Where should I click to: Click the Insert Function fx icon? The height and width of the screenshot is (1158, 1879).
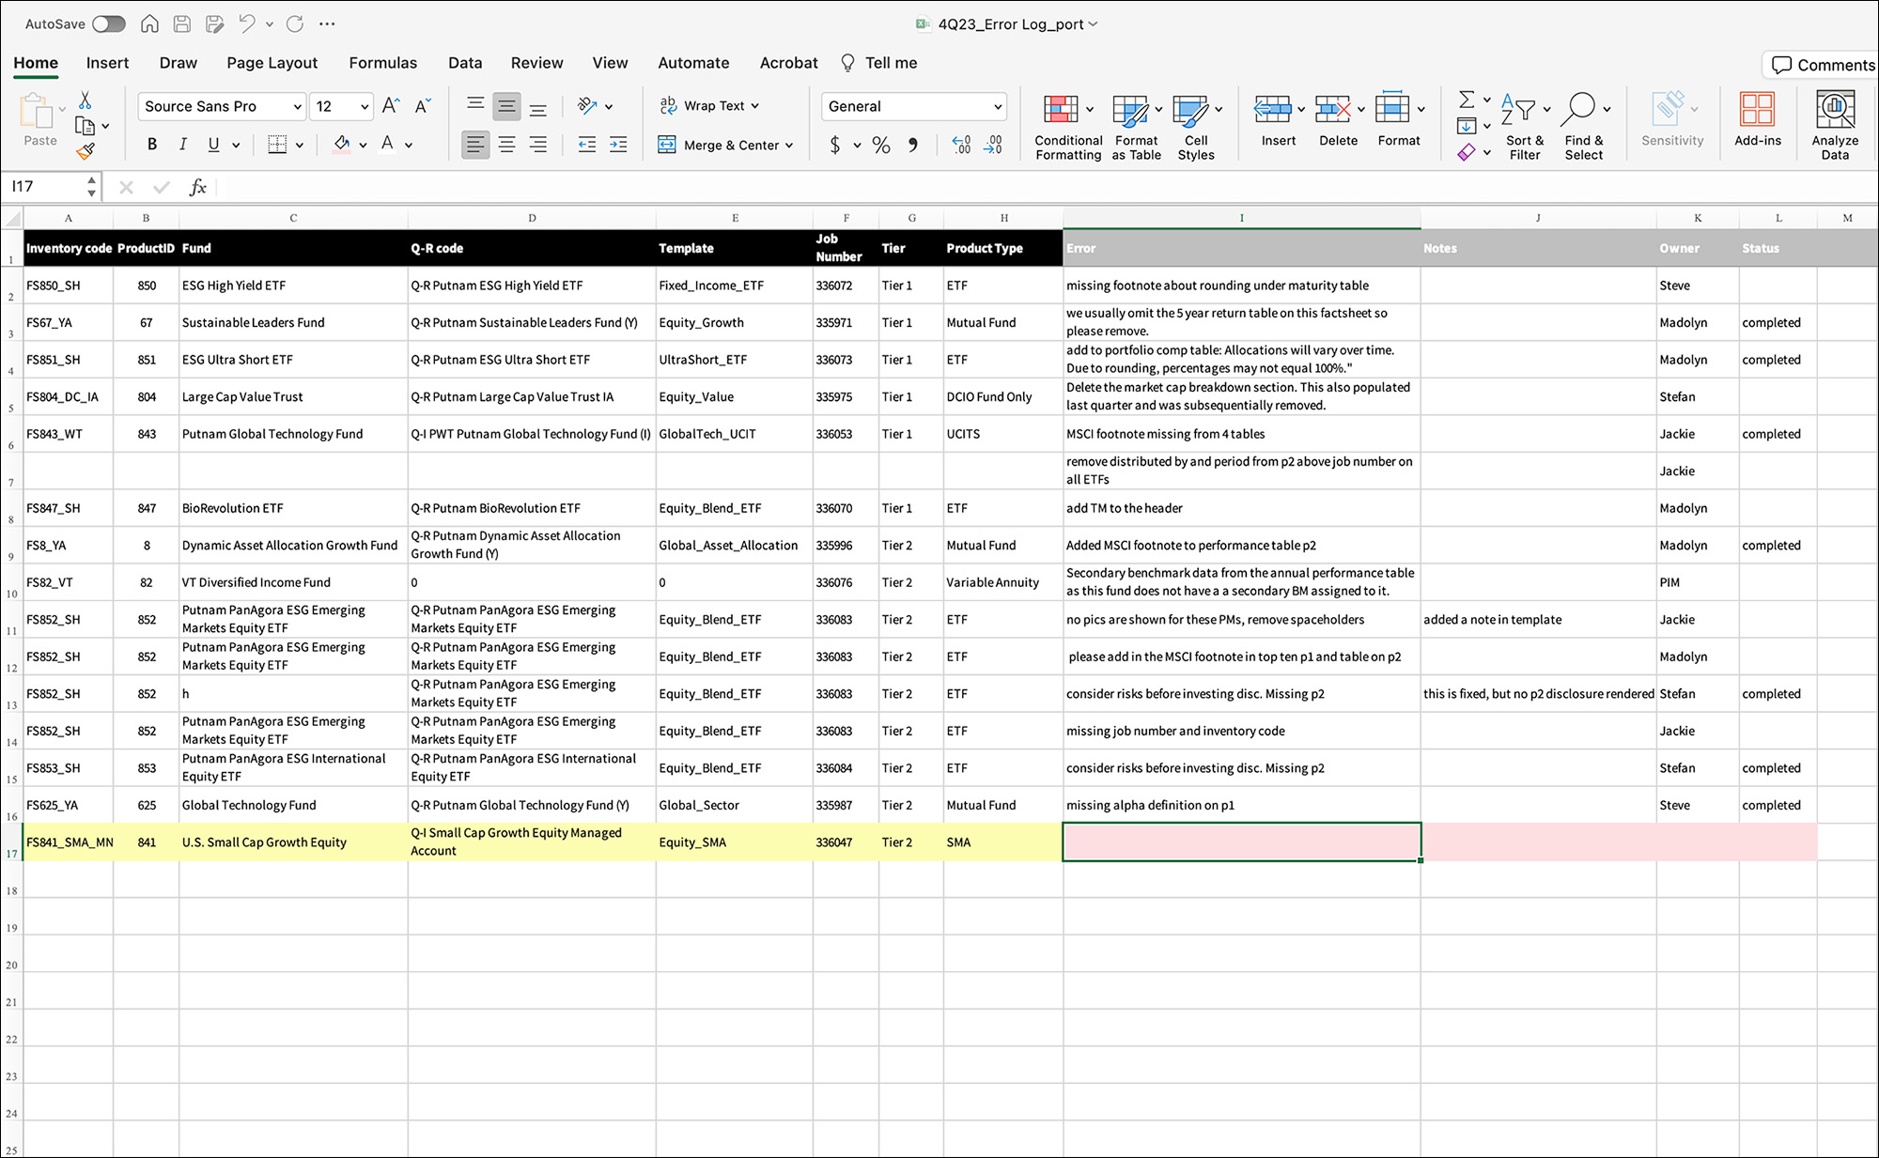point(197,187)
